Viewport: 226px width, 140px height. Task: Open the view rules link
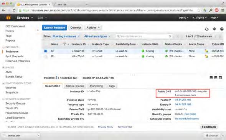click(190, 114)
